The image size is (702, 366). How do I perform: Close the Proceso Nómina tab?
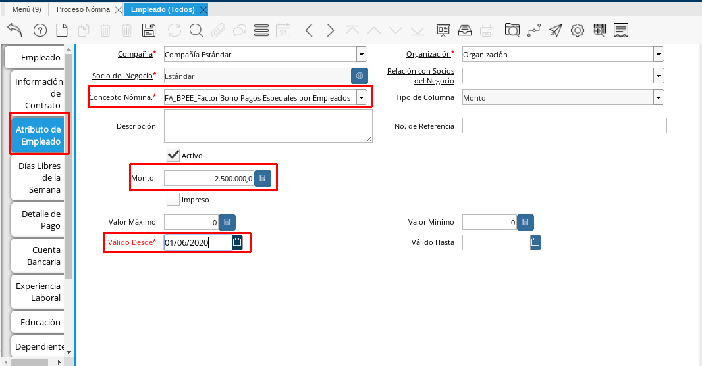(x=119, y=9)
